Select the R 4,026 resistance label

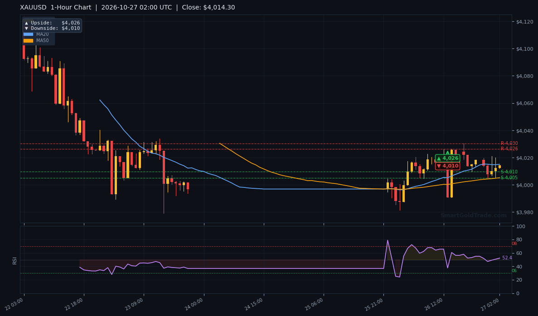click(509, 149)
